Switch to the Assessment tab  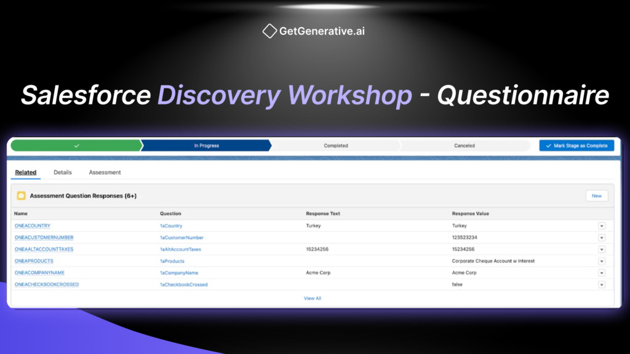click(105, 172)
